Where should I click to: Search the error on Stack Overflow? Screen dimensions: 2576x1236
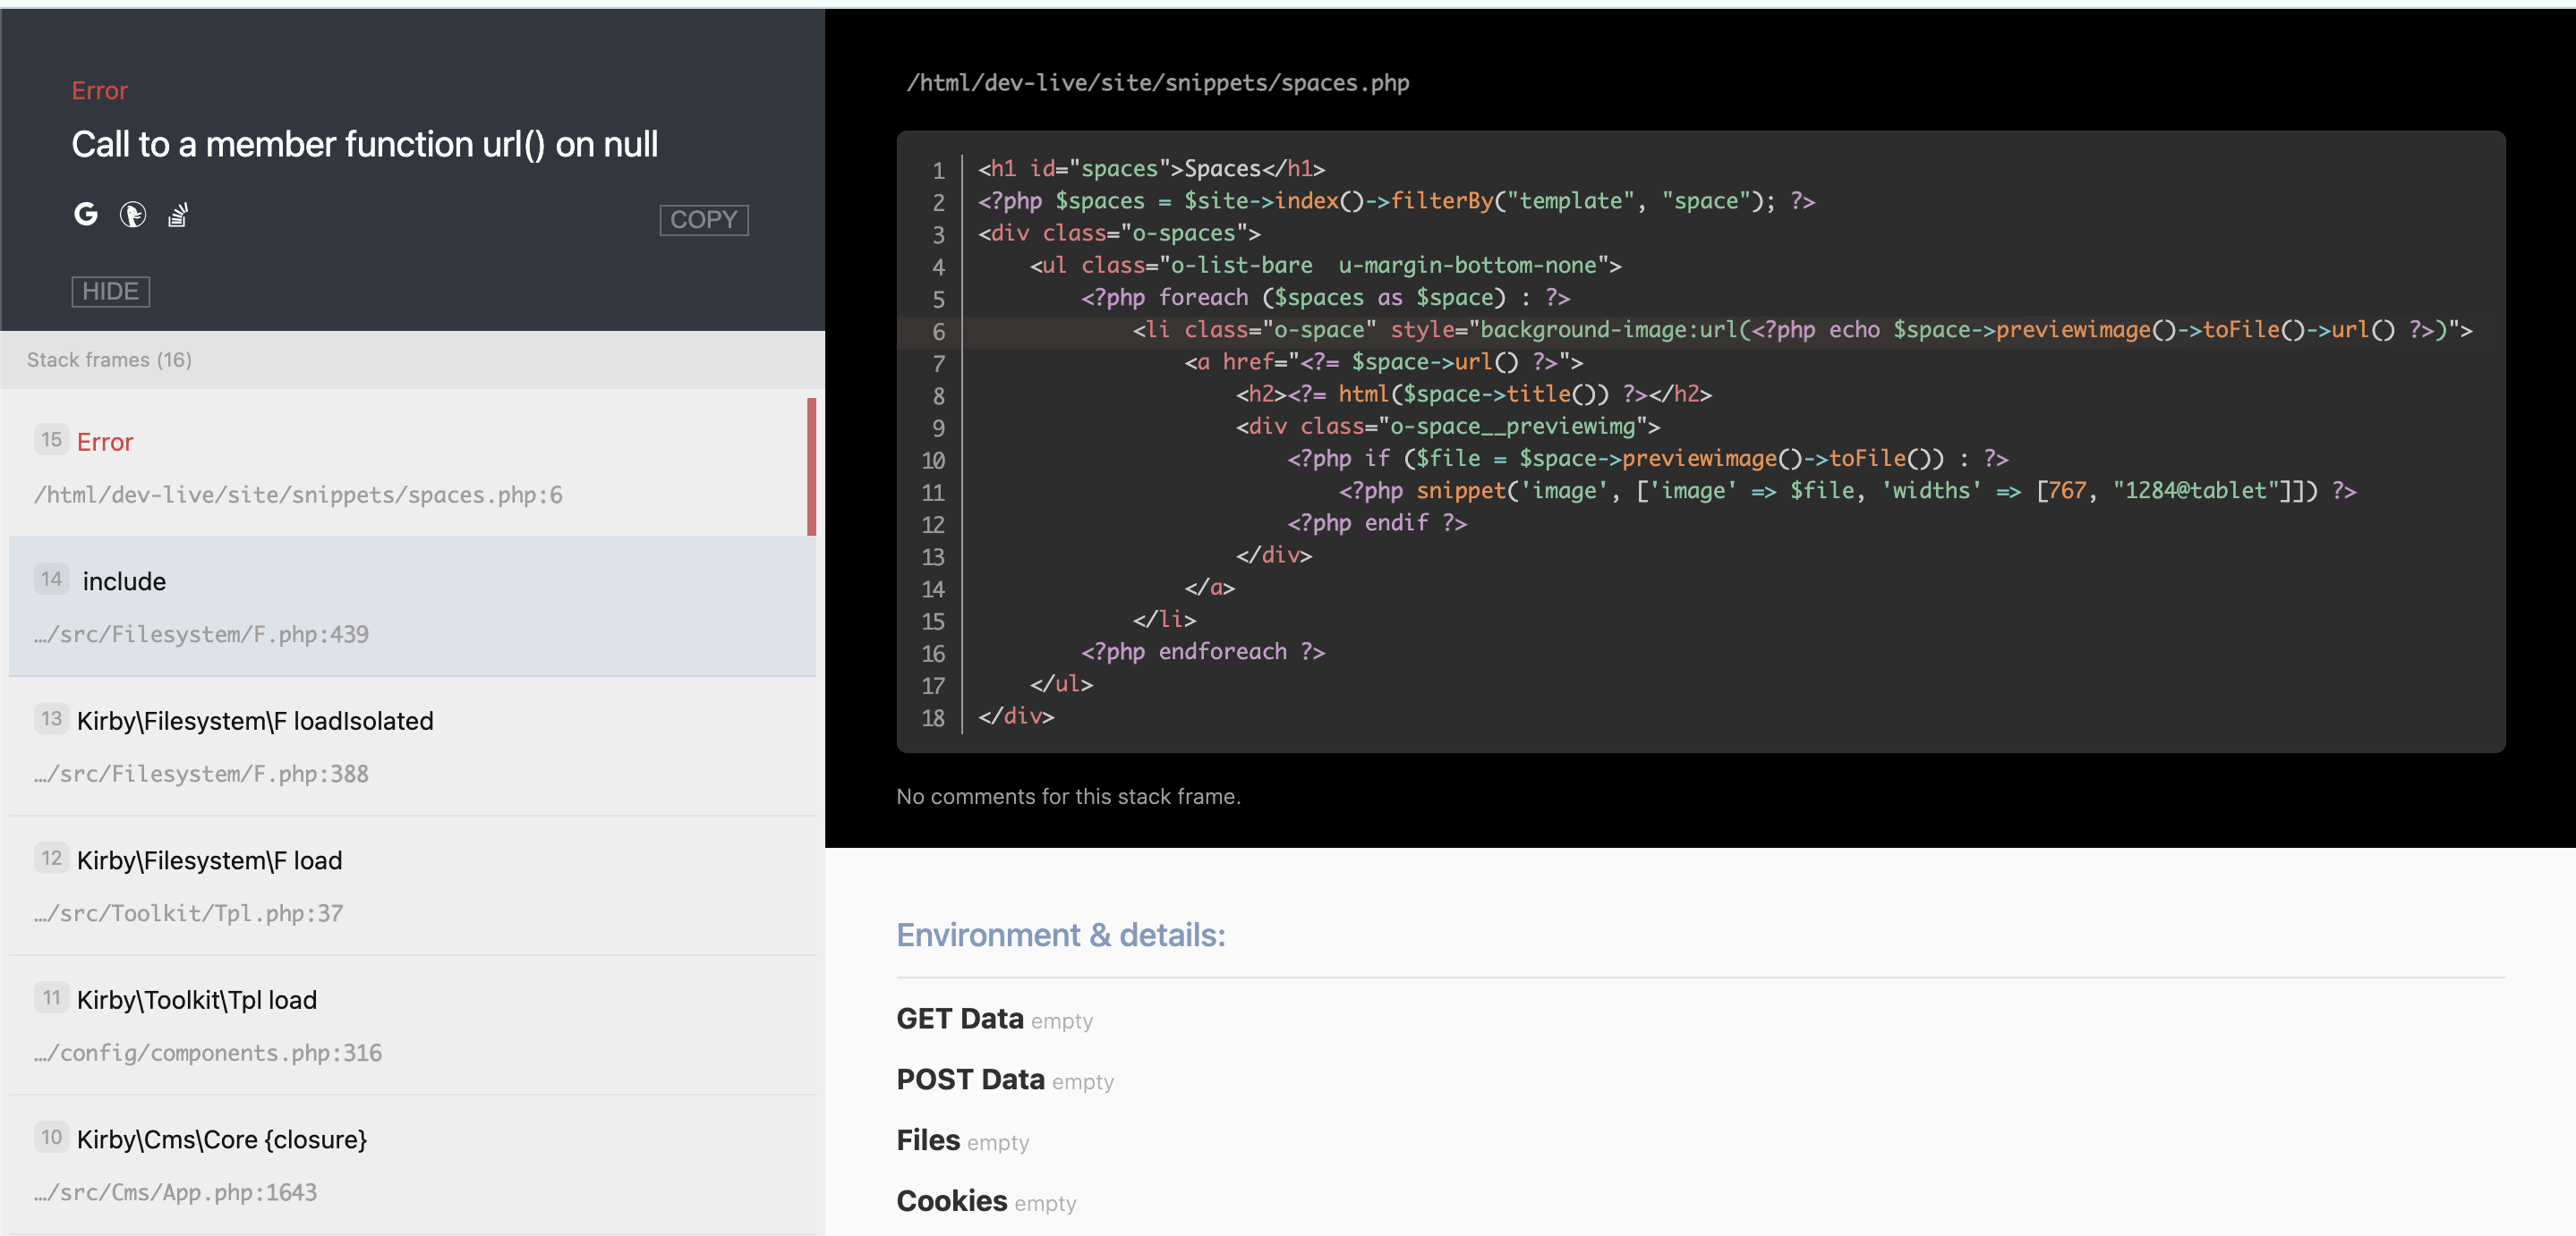tap(178, 214)
